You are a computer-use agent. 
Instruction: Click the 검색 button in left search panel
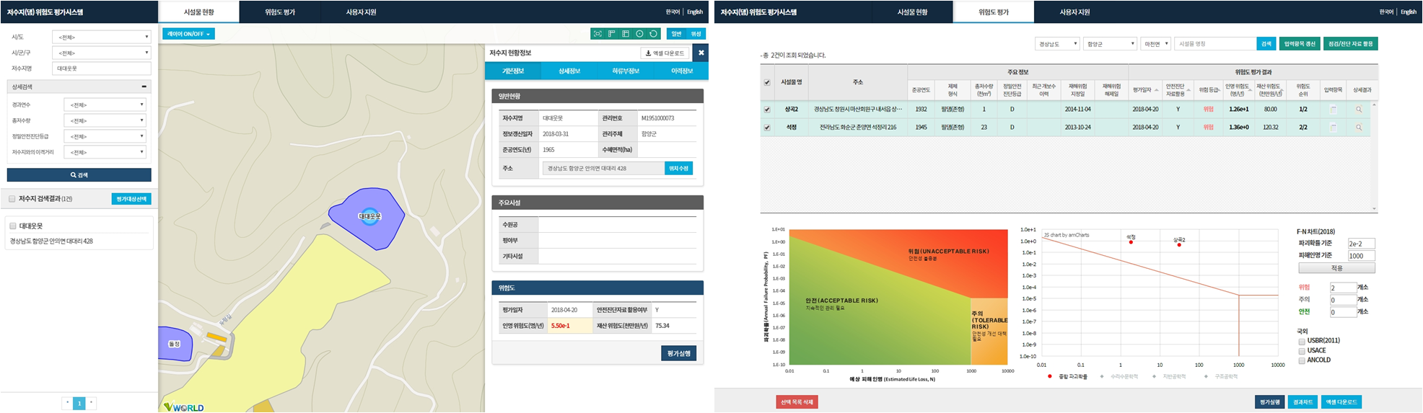(x=79, y=175)
